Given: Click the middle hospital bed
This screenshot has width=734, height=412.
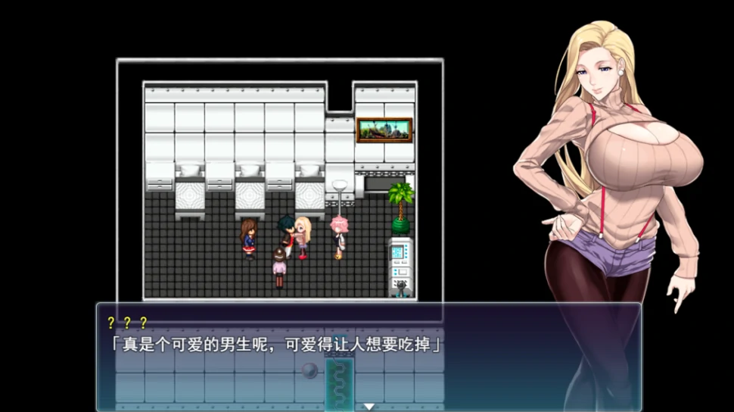Looking at the screenshot, I should [x=250, y=192].
